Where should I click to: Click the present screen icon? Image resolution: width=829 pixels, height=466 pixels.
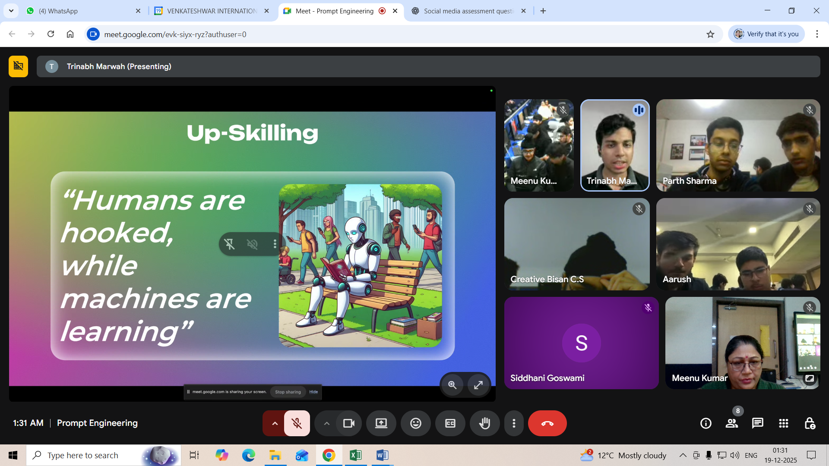[x=381, y=423]
